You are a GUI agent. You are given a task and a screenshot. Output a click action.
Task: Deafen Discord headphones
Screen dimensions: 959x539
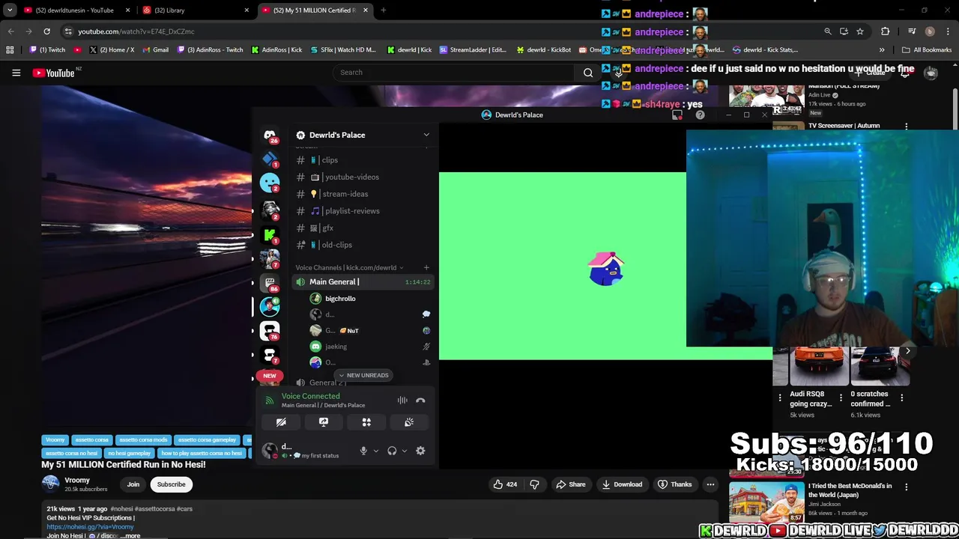tap(392, 451)
